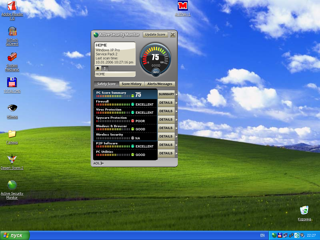
Task: Click the Update Score button
Action: pyautogui.click(x=155, y=35)
